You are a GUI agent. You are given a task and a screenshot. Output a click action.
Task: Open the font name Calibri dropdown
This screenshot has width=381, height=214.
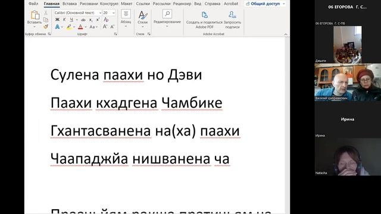point(100,12)
